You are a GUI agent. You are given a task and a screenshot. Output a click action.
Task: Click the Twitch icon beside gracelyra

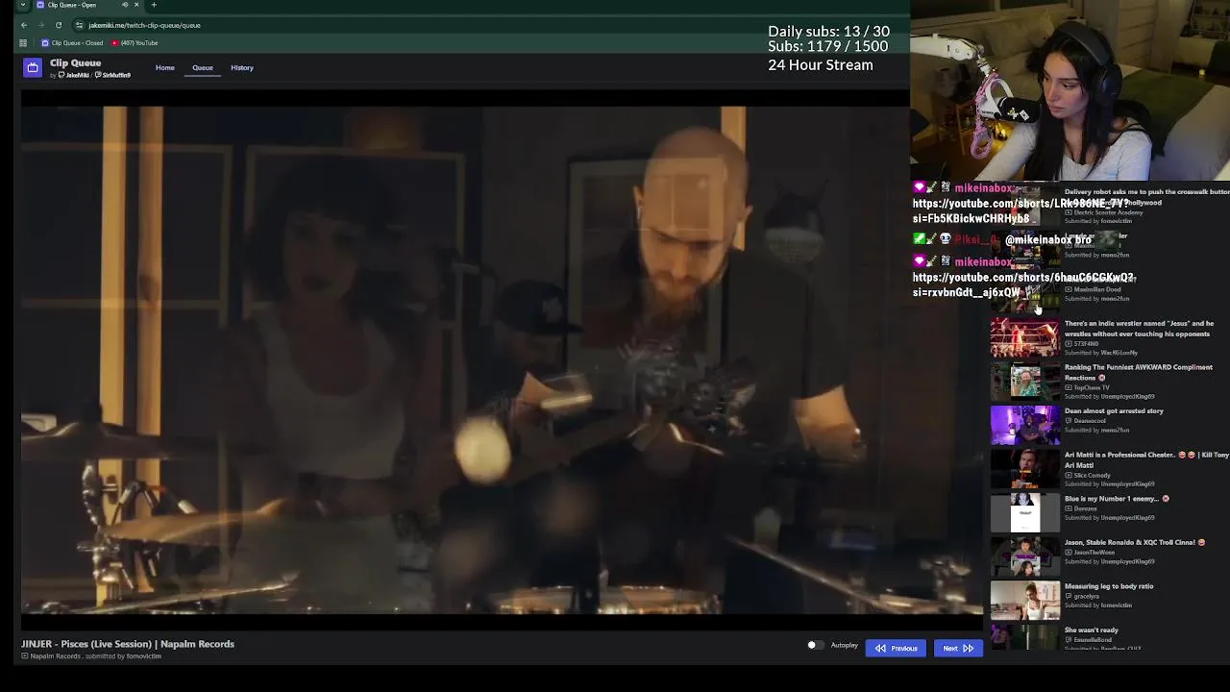[x=1069, y=597]
